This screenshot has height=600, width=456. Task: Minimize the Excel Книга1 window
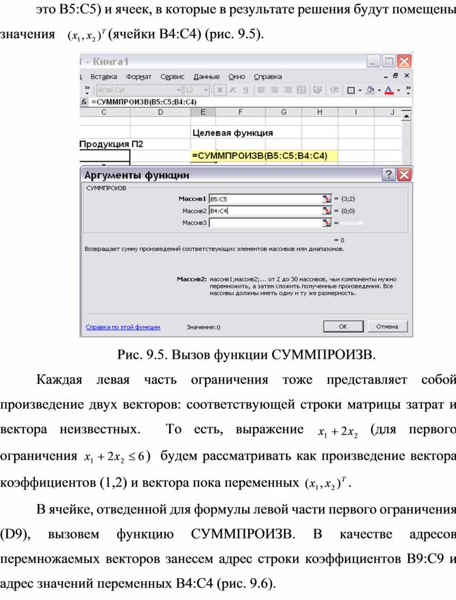373,61
